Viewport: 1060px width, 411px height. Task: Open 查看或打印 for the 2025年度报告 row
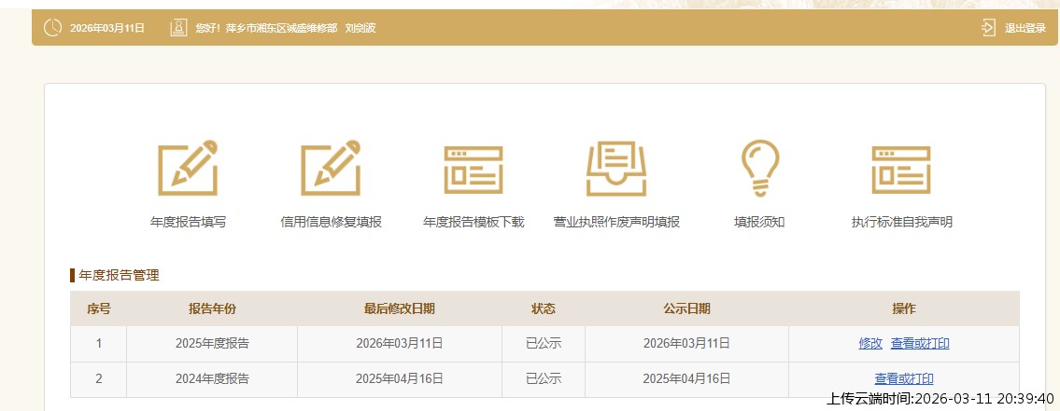tap(920, 343)
